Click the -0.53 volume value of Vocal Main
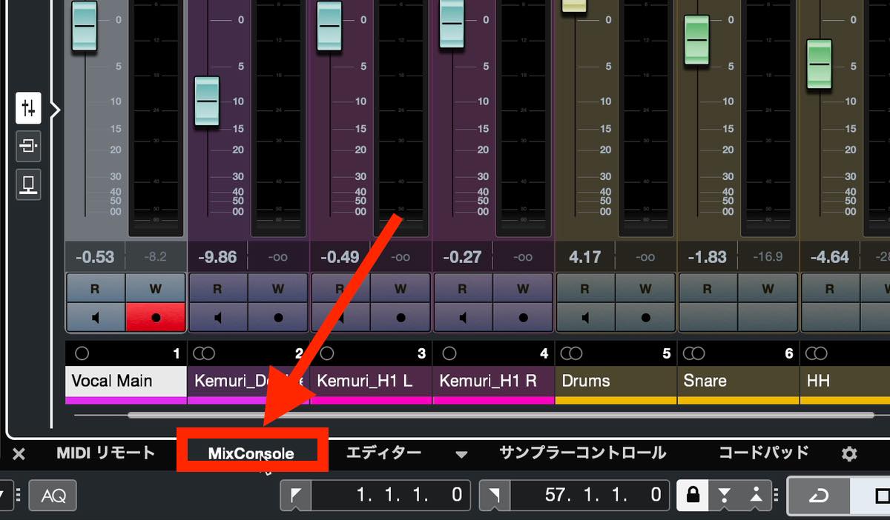 click(x=95, y=257)
